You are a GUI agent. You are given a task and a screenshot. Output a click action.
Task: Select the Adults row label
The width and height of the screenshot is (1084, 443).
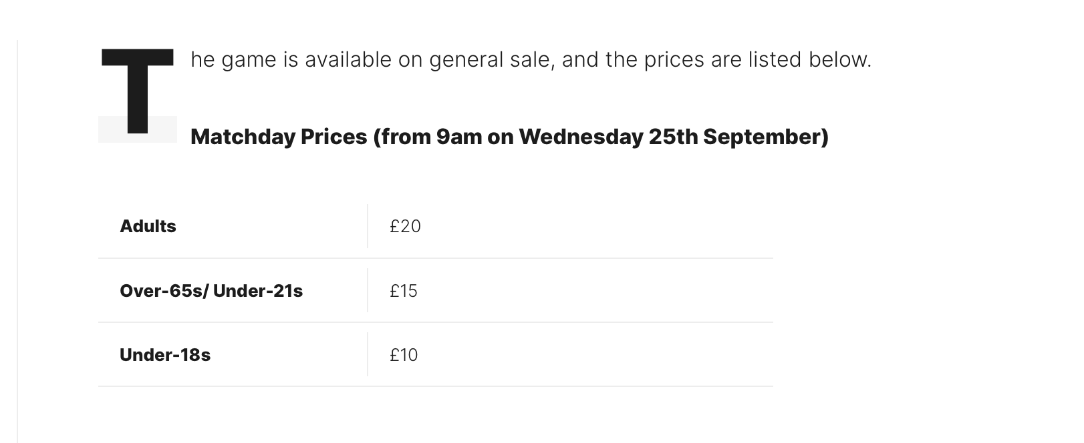pos(148,226)
